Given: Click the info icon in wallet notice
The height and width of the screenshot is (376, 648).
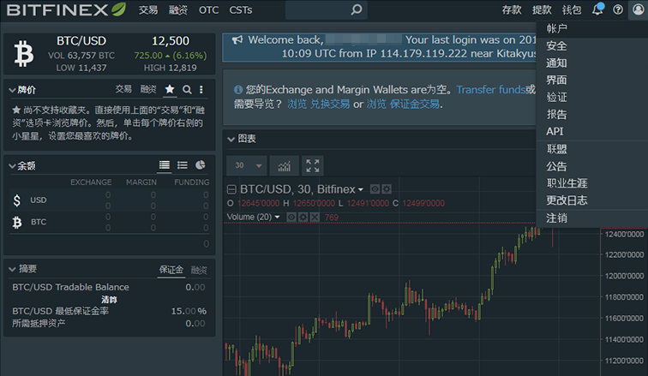Looking at the screenshot, I should click(x=238, y=90).
